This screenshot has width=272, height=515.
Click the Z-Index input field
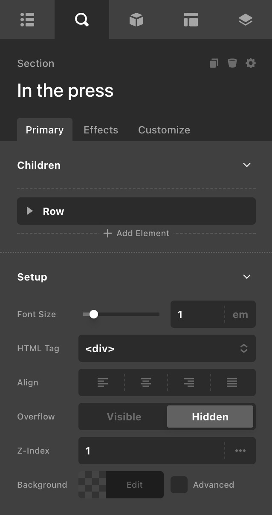coord(151,451)
